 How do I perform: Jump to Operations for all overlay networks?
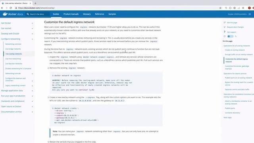pos(237,46)
